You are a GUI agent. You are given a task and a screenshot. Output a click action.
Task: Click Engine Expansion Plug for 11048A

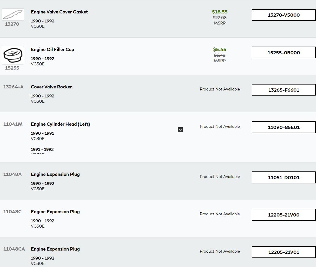[55, 174]
